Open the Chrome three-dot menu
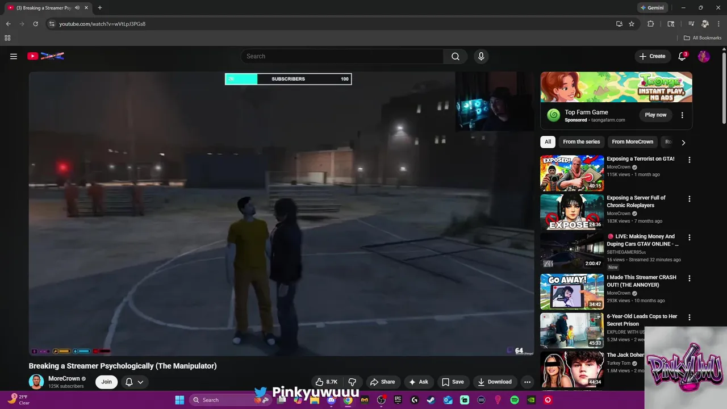Image resolution: width=727 pixels, height=409 pixels. click(x=718, y=24)
